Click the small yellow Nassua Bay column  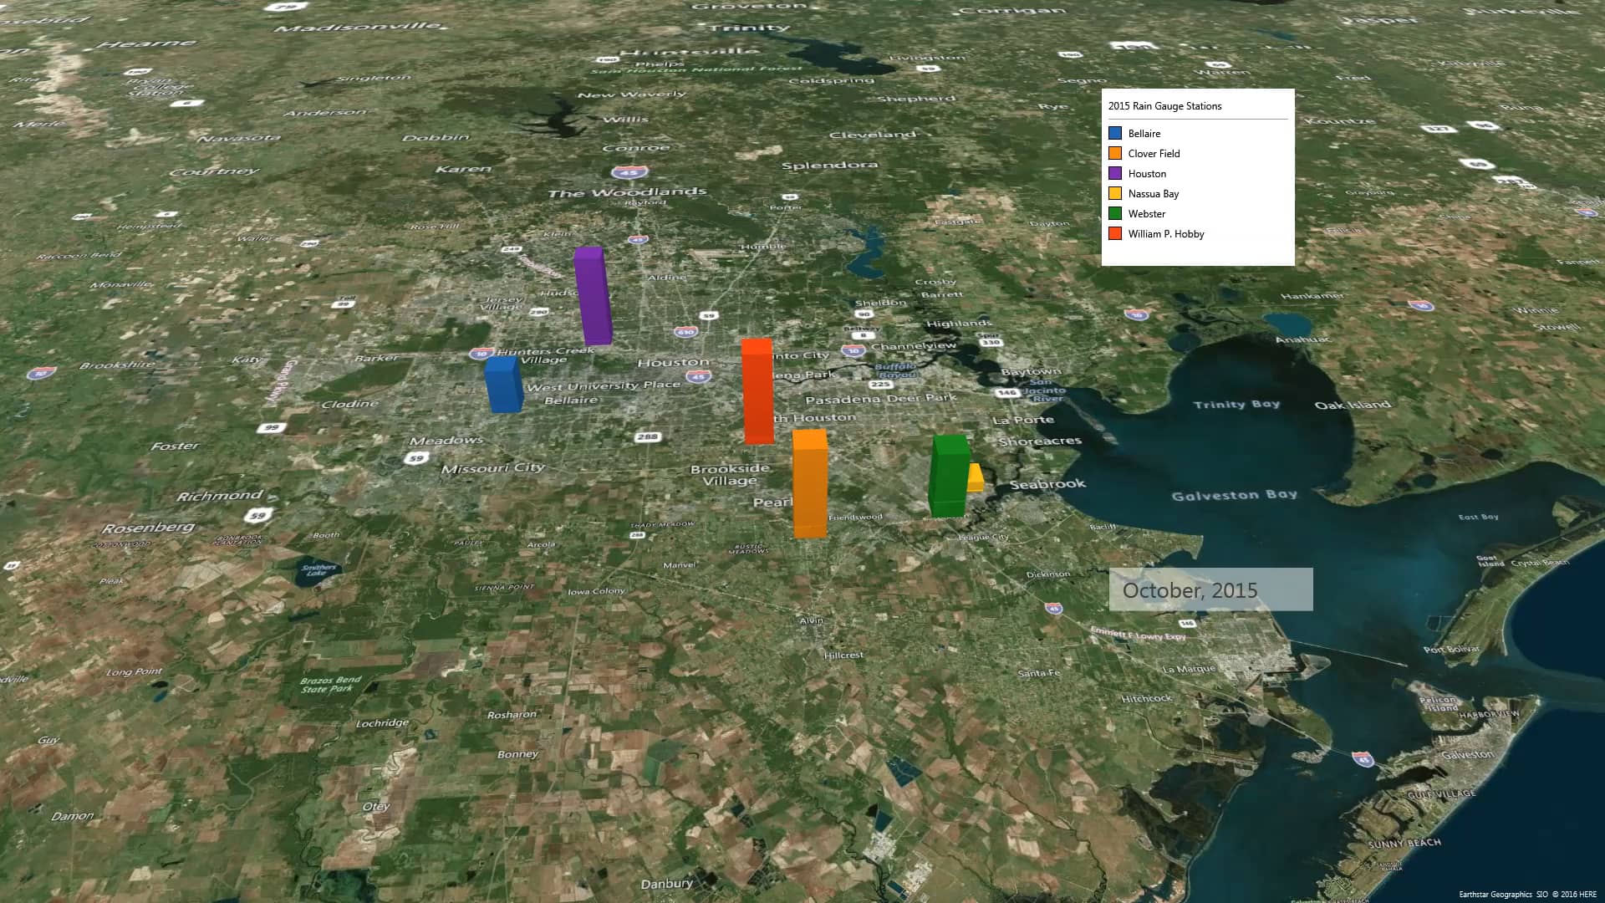(x=976, y=477)
